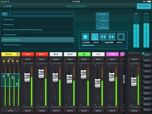Switch to the Bus 1 tab
Screen dimensions: 152x114
(147, 60)
